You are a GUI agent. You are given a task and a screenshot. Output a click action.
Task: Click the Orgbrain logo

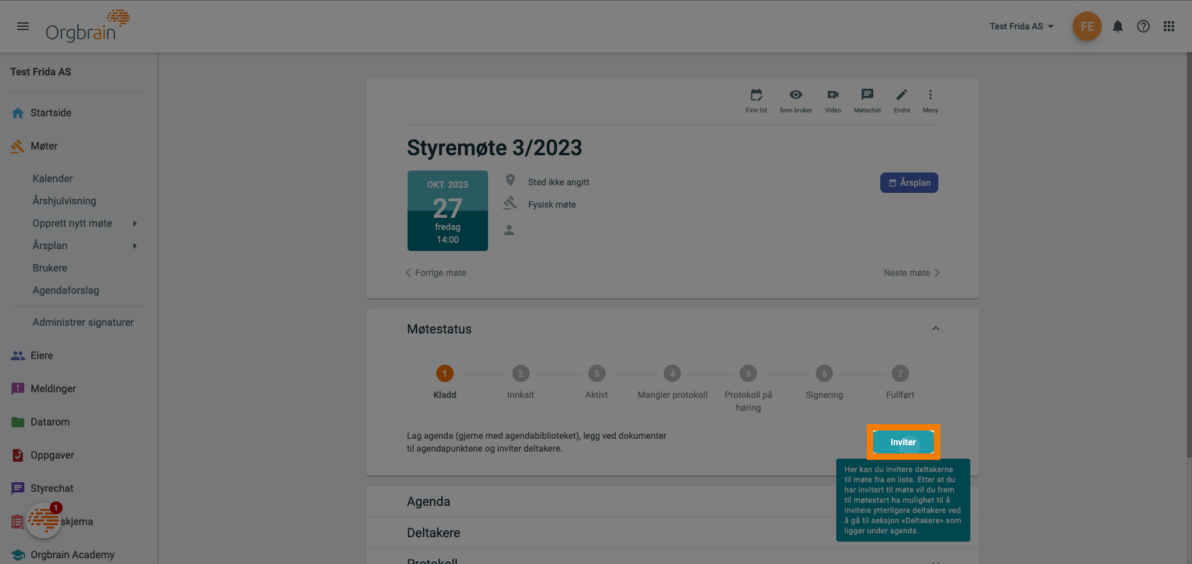coord(88,26)
